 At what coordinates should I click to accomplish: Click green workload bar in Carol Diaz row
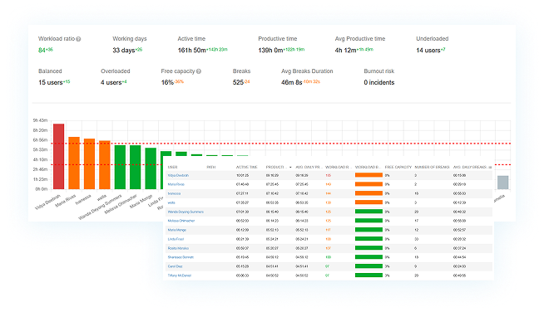[x=368, y=266]
